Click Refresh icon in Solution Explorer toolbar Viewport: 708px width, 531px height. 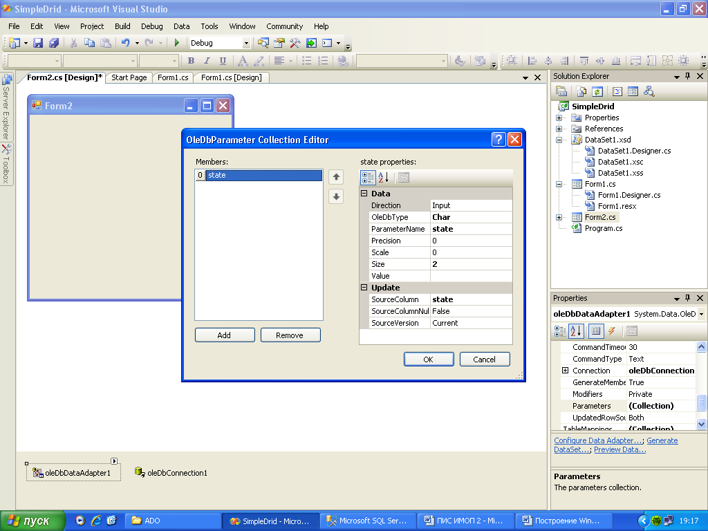click(x=597, y=92)
